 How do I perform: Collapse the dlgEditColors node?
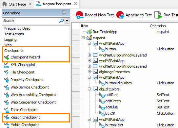tap(89, 89)
